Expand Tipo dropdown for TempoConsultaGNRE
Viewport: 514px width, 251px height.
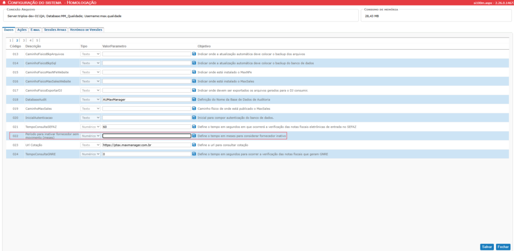point(90,154)
